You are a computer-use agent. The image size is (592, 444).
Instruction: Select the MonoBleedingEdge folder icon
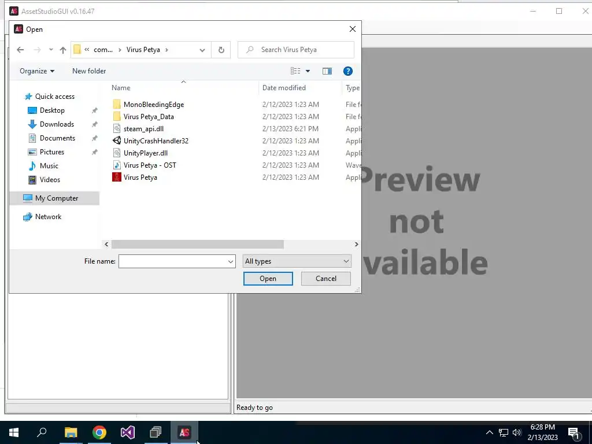(x=117, y=104)
